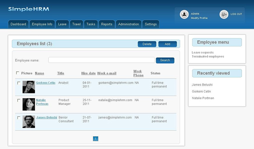Tick the select-all checkbox in table header
Screen dimensions: 254x149
18,73
